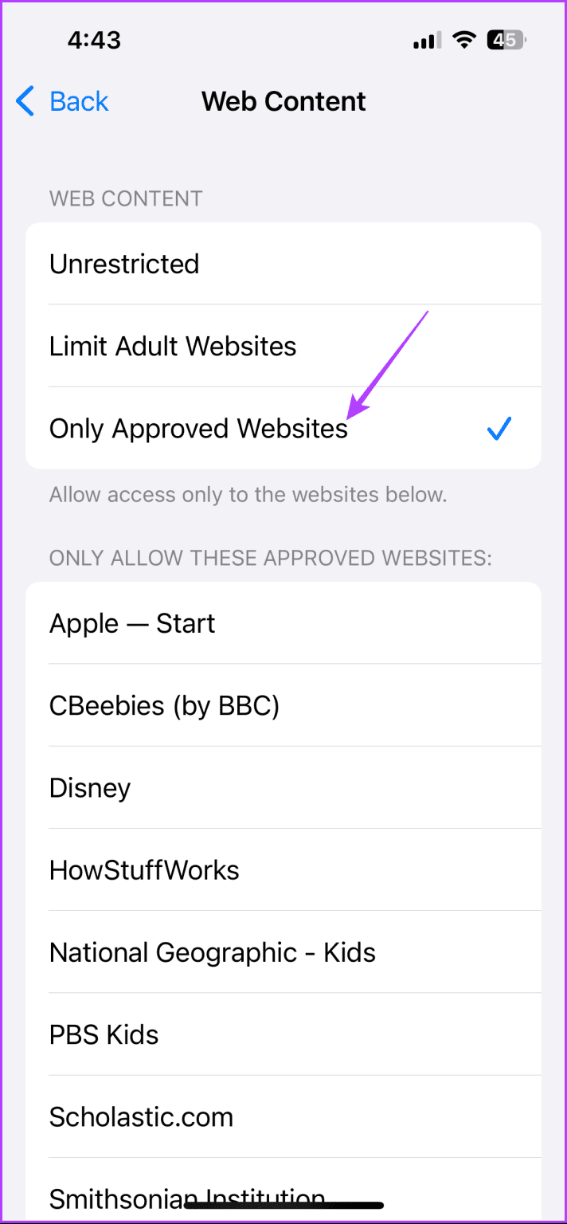Tap the clock showing 4:43
567x1224 pixels.
(93, 39)
